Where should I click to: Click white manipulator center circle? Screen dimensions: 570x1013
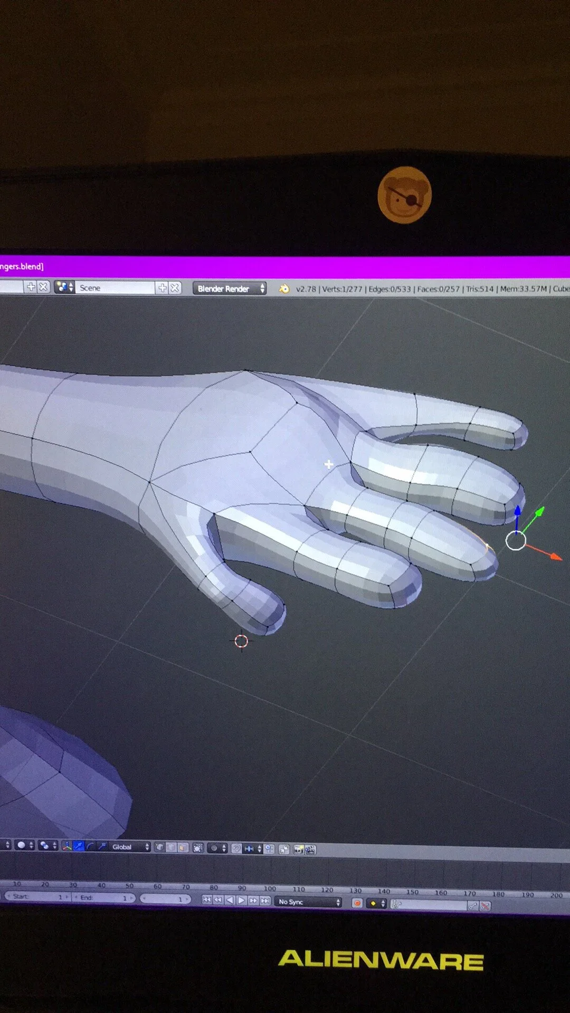[516, 540]
